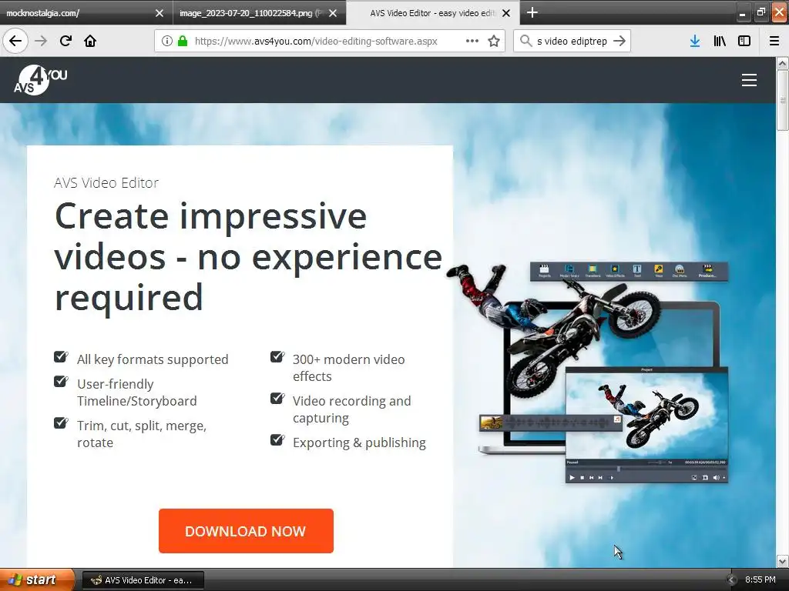Click the AVS Video Editor taskbar button
The width and height of the screenshot is (789, 591).
click(x=143, y=580)
